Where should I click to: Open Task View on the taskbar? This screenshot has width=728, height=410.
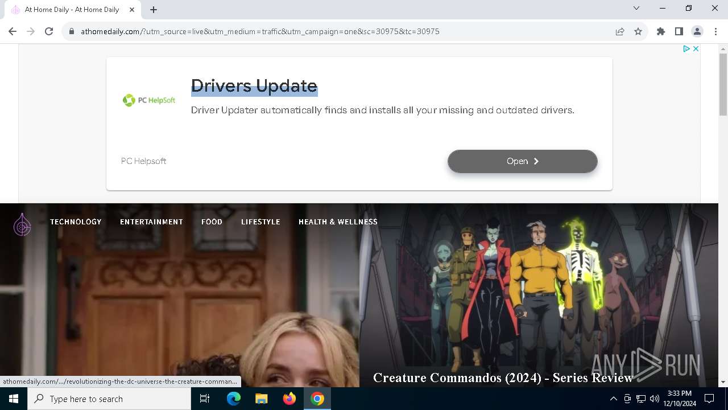click(x=205, y=399)
